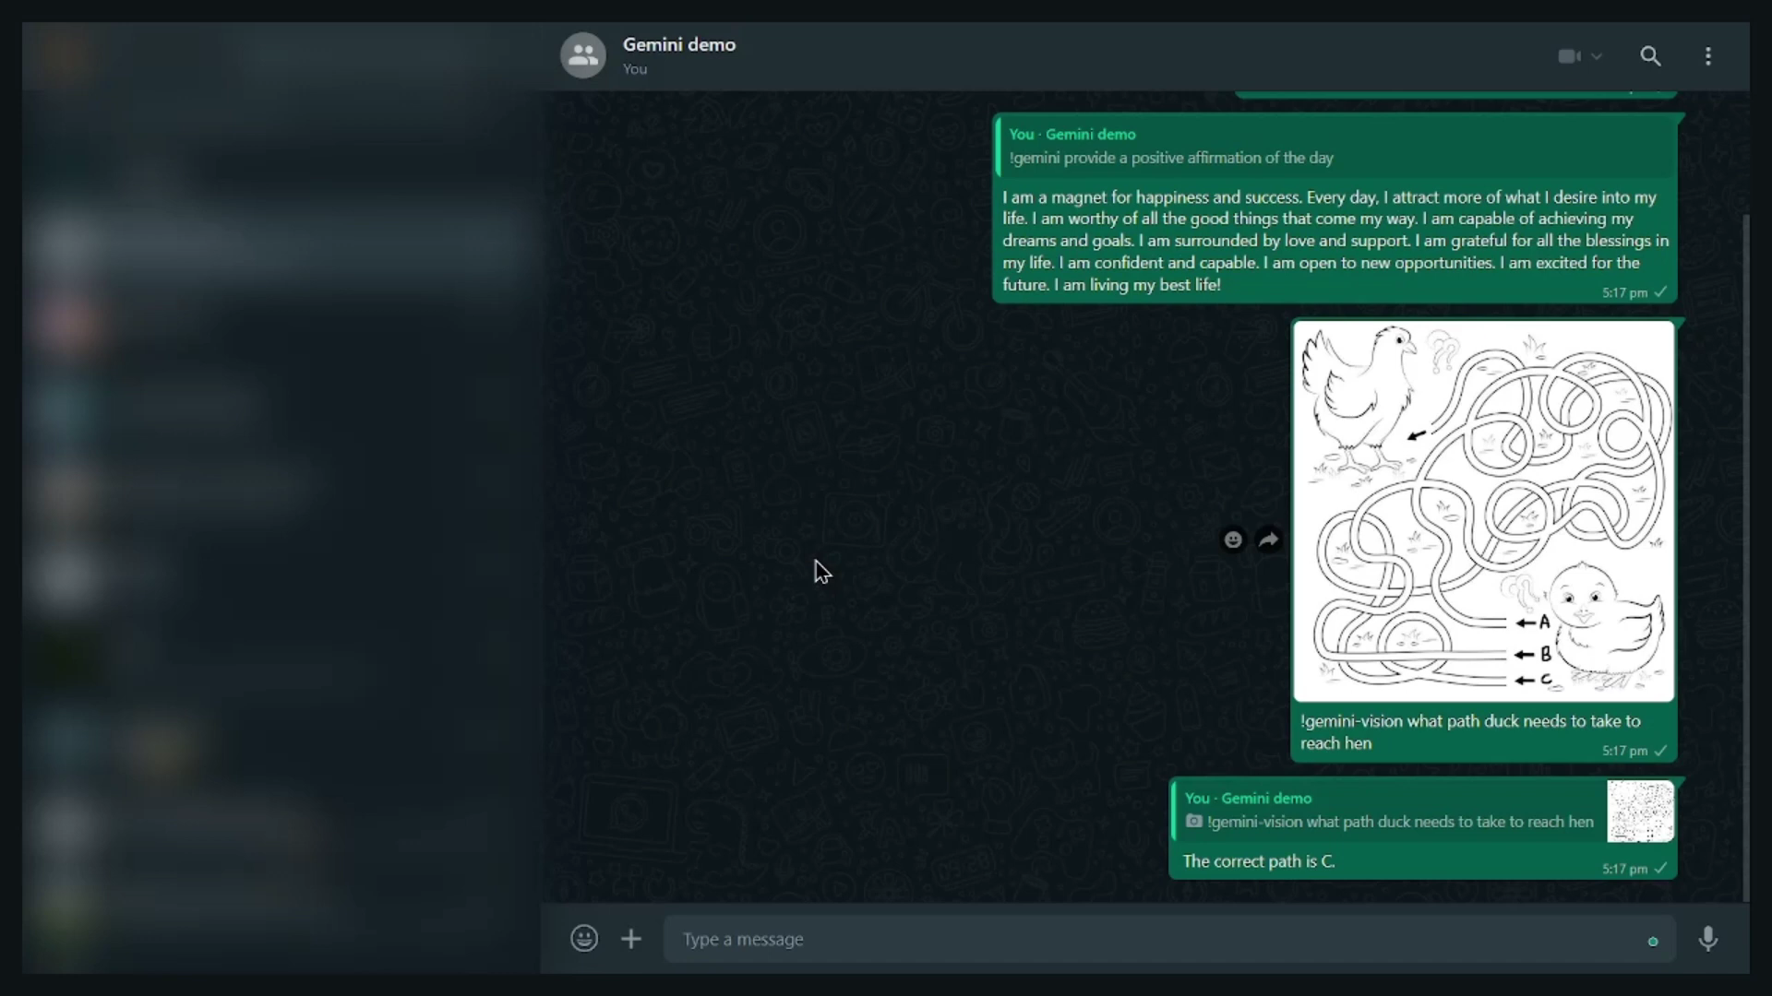Open the chat search magnifier icon
The width and height of the screenshot is (1772, 996).
[1650, 56]
